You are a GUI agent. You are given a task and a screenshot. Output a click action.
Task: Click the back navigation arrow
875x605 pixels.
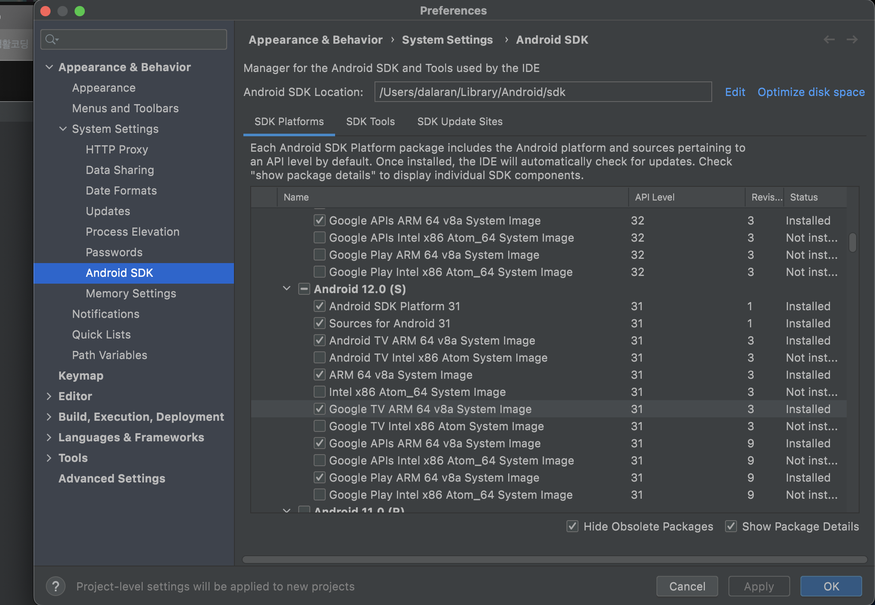pyautogui.click(x=829, y=39)
